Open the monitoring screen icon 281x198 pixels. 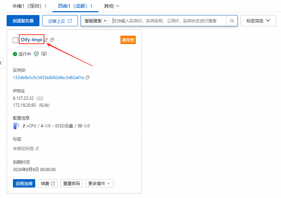pyautogui.click(x=44, y=54)
